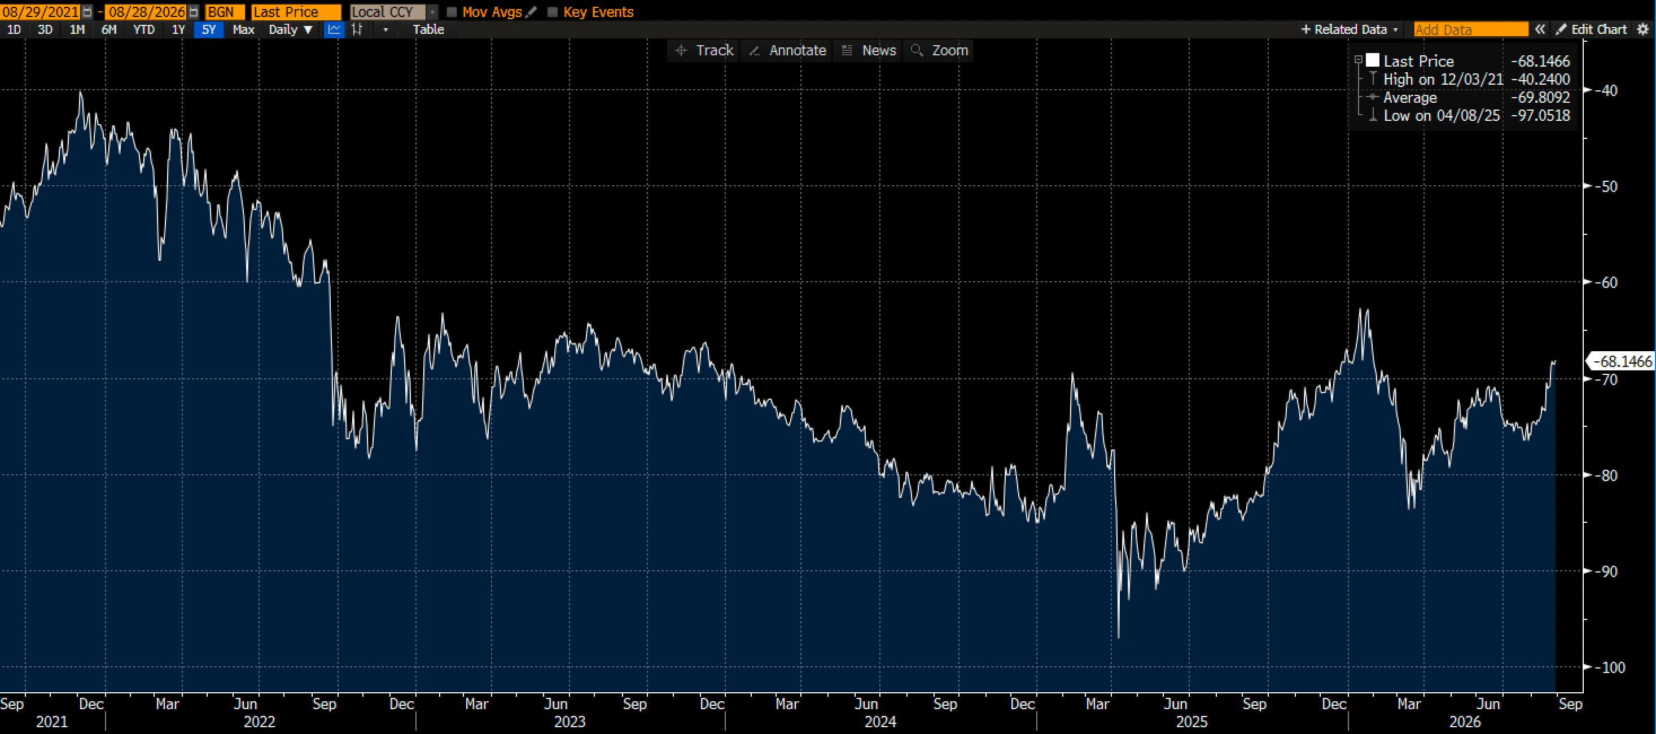1656x734 pixels.
Task: Click the Average legend label
Action: click(1410, 97)
